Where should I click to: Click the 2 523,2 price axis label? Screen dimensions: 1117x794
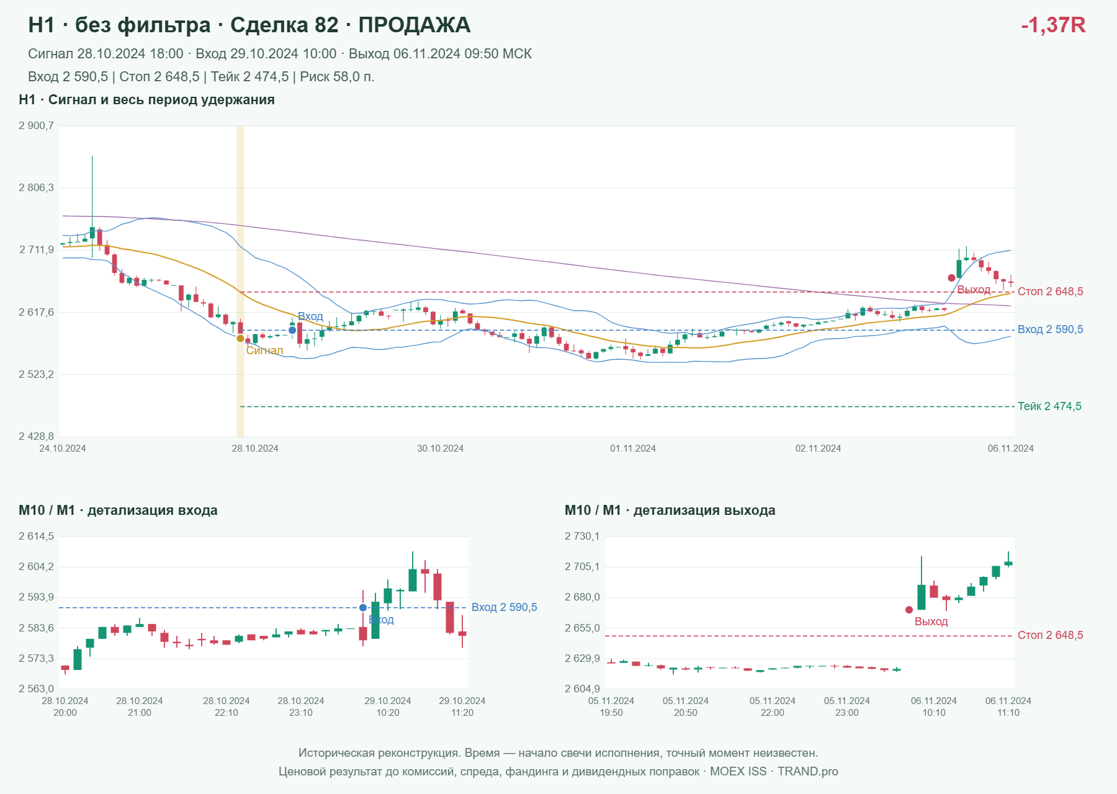[36, 375]
